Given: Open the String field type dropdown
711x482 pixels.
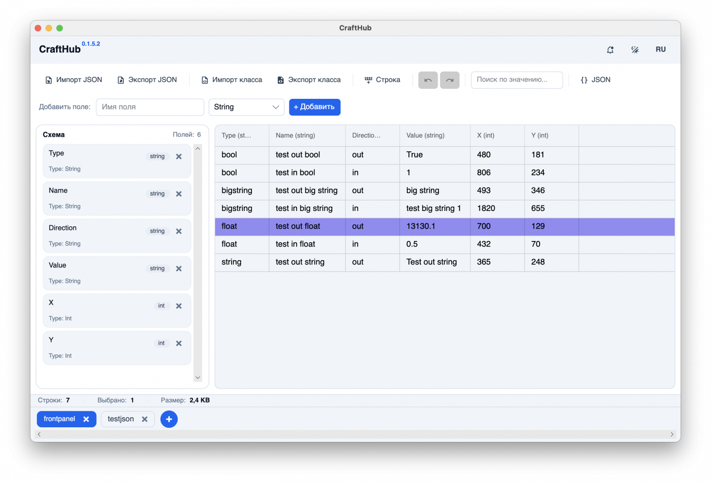Looking at the screenshot, I should coord(247,107).
